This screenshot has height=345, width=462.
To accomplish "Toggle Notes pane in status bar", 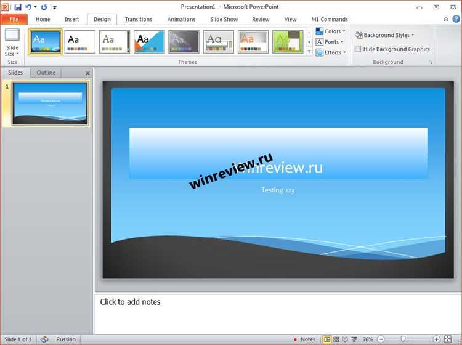I will [304, 339].
